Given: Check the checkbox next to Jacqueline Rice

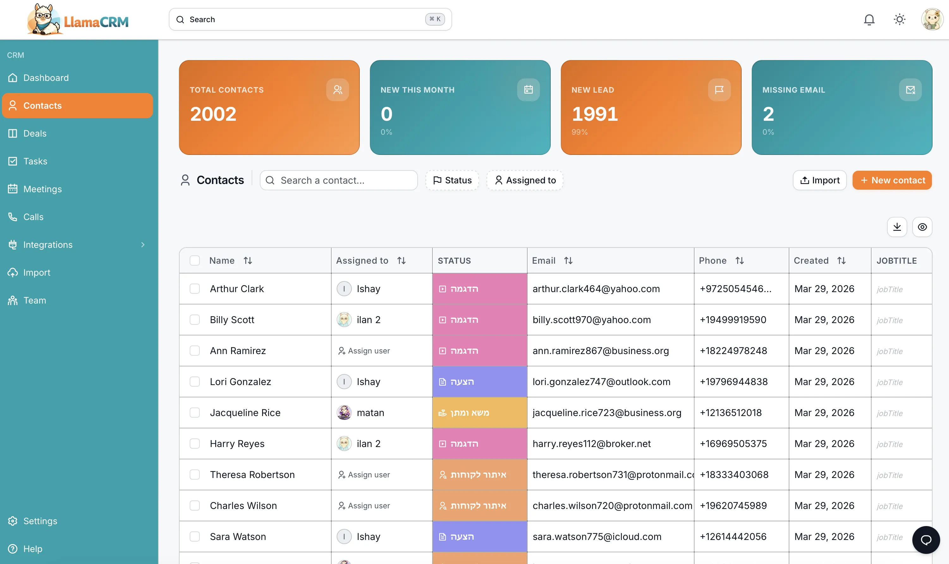Looking at the screenshot, I should point(195,412).
